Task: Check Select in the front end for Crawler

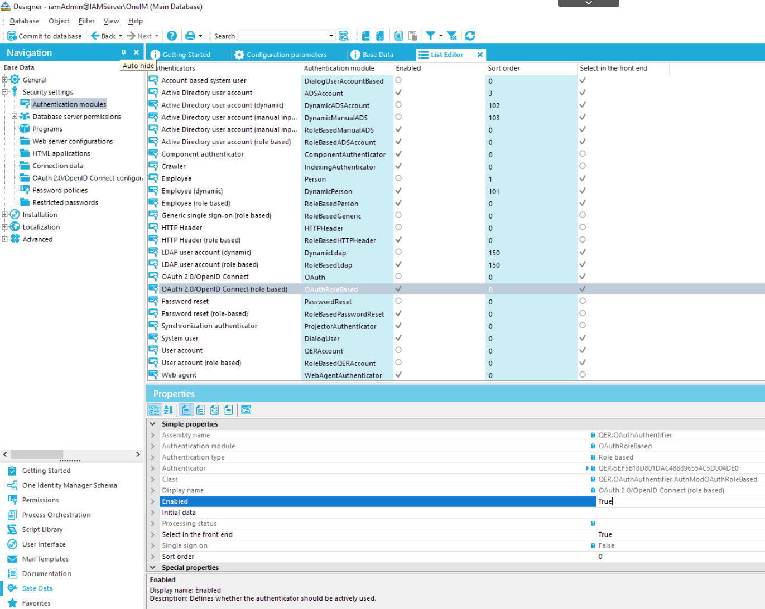Action: tap(582, 167)
